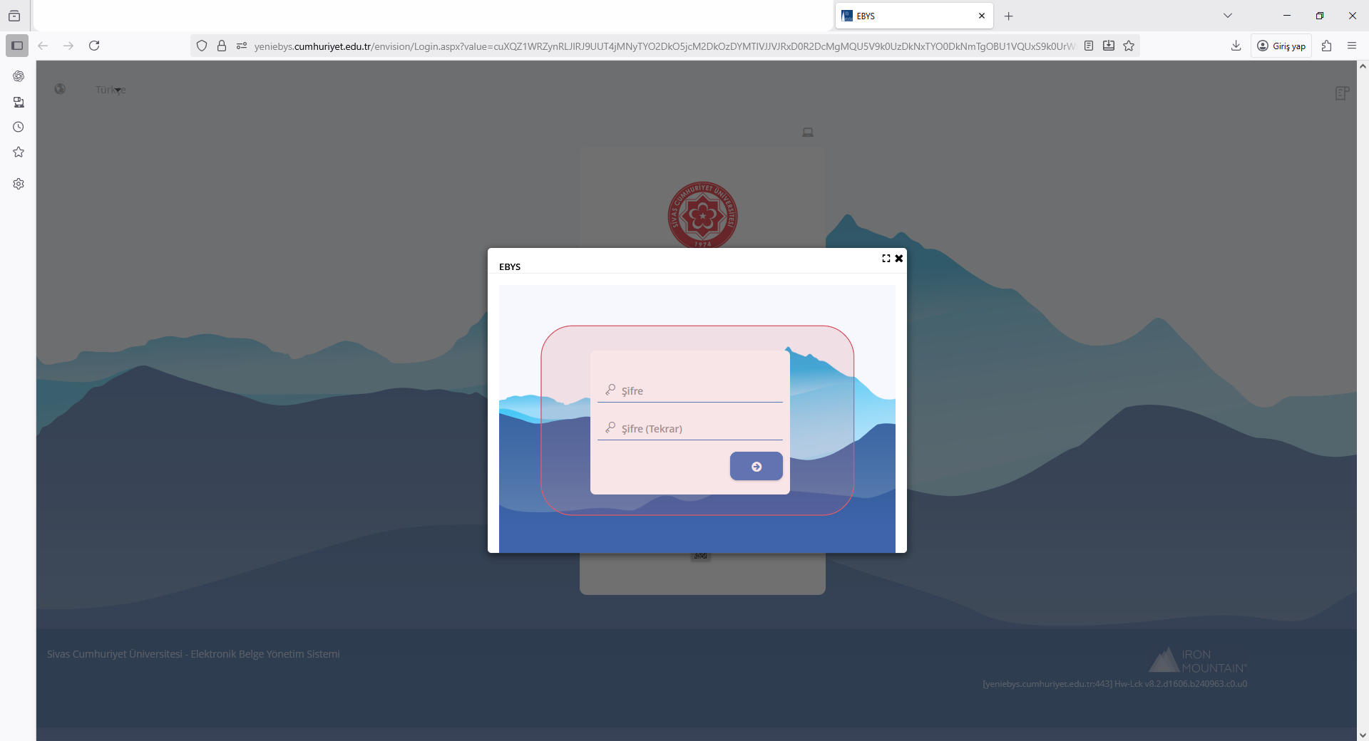Open a new browser tab
This screenshot has height=741, width=1369.
click(1008, 16)
